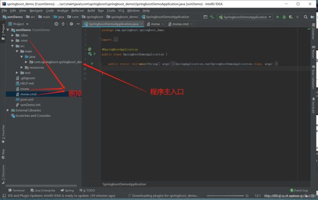Click project structure icon next to search
This screenshot has height=200, width=318.
[x=312, y=17]
